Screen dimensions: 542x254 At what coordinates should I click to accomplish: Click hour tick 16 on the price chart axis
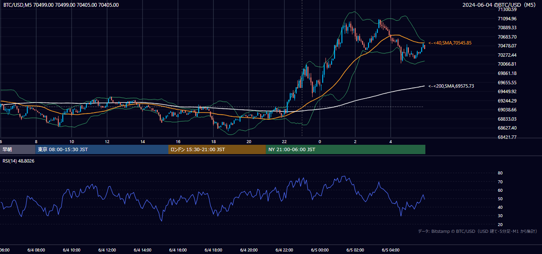178,142
